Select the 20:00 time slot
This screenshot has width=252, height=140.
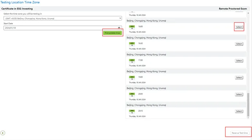tap(239, 95)
